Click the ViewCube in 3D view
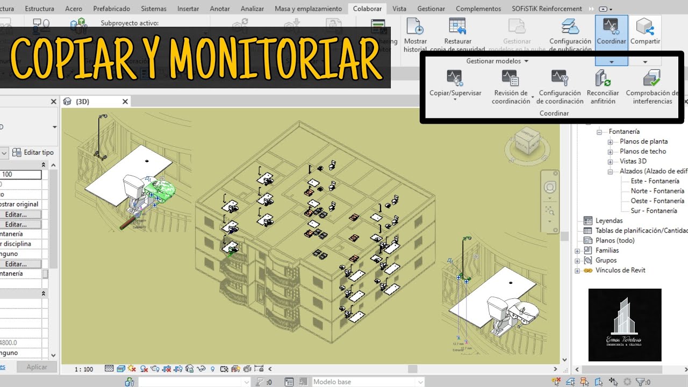 (x=528, y=141)
